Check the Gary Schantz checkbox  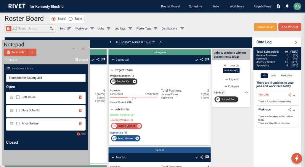click(18, 111)
